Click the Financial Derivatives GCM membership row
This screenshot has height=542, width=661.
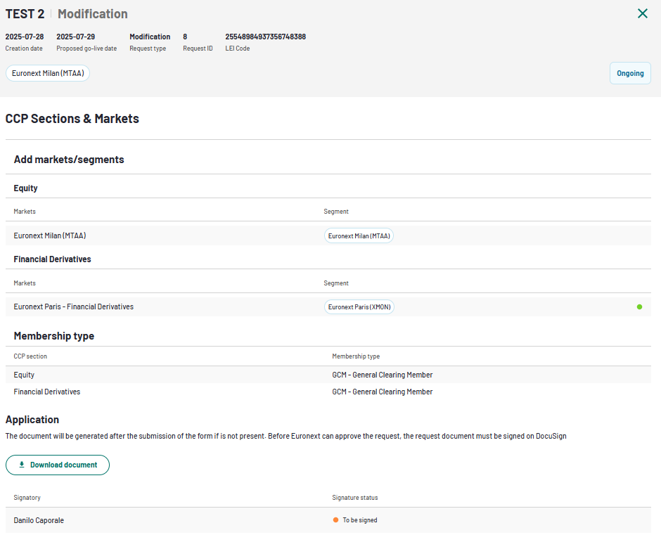328,392
